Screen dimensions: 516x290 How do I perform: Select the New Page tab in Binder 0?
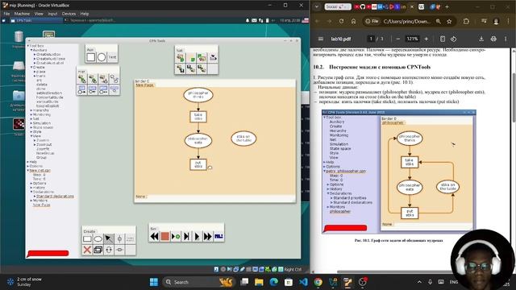click(x=145, y=85)
